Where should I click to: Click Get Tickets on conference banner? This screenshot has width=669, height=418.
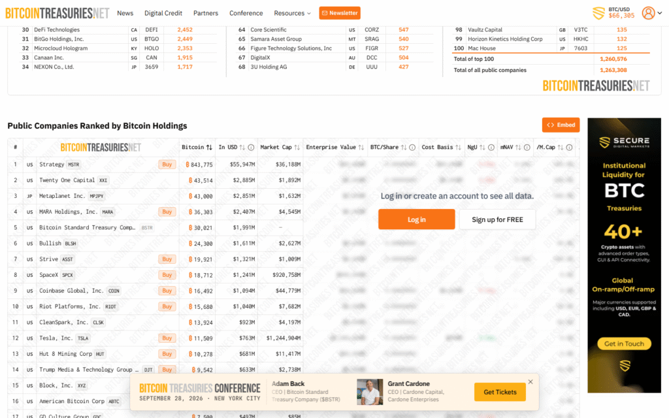500,392
